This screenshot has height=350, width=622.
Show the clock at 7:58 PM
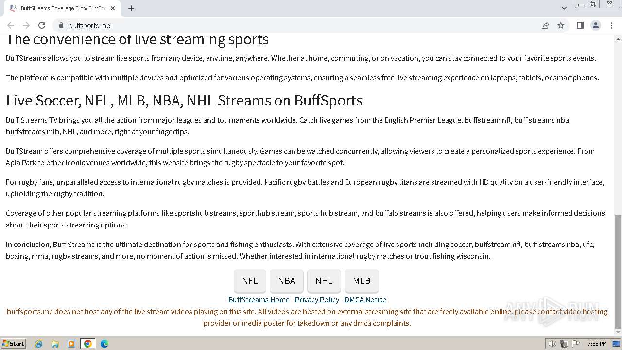[597, 344]
